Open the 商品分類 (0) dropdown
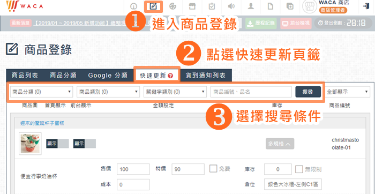The width and height of the screenshot is (375, 194). click(41, 92)
